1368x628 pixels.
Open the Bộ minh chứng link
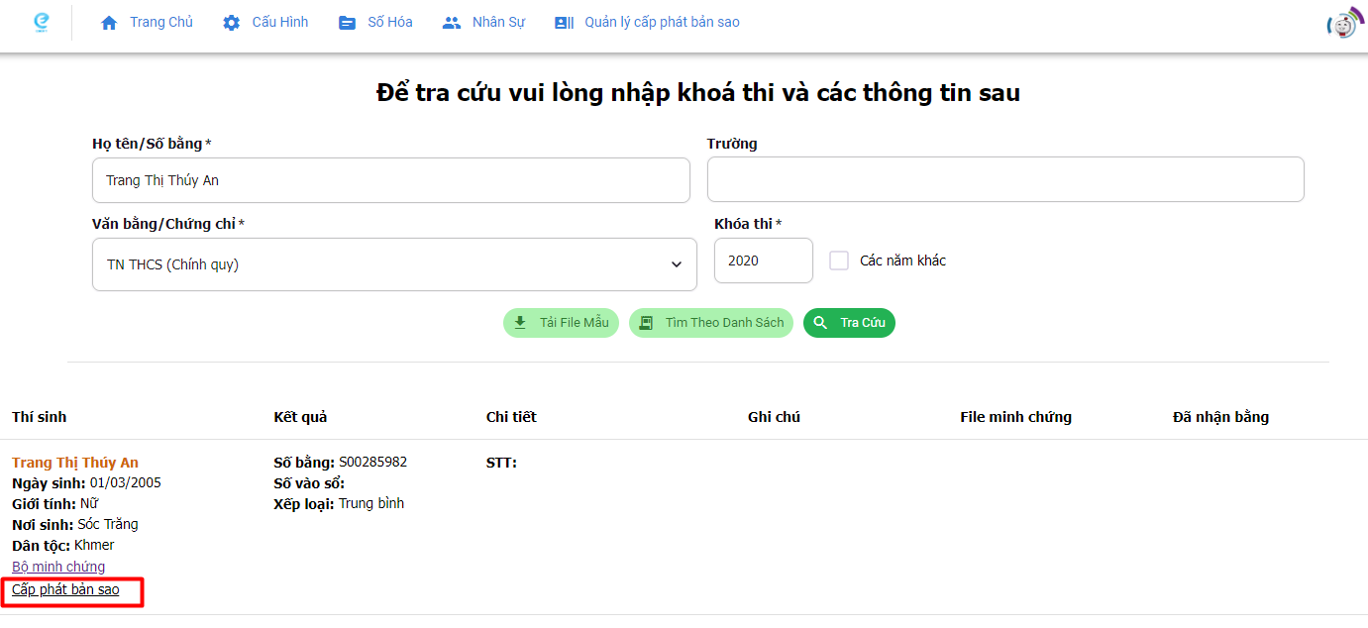click(58, 567)
